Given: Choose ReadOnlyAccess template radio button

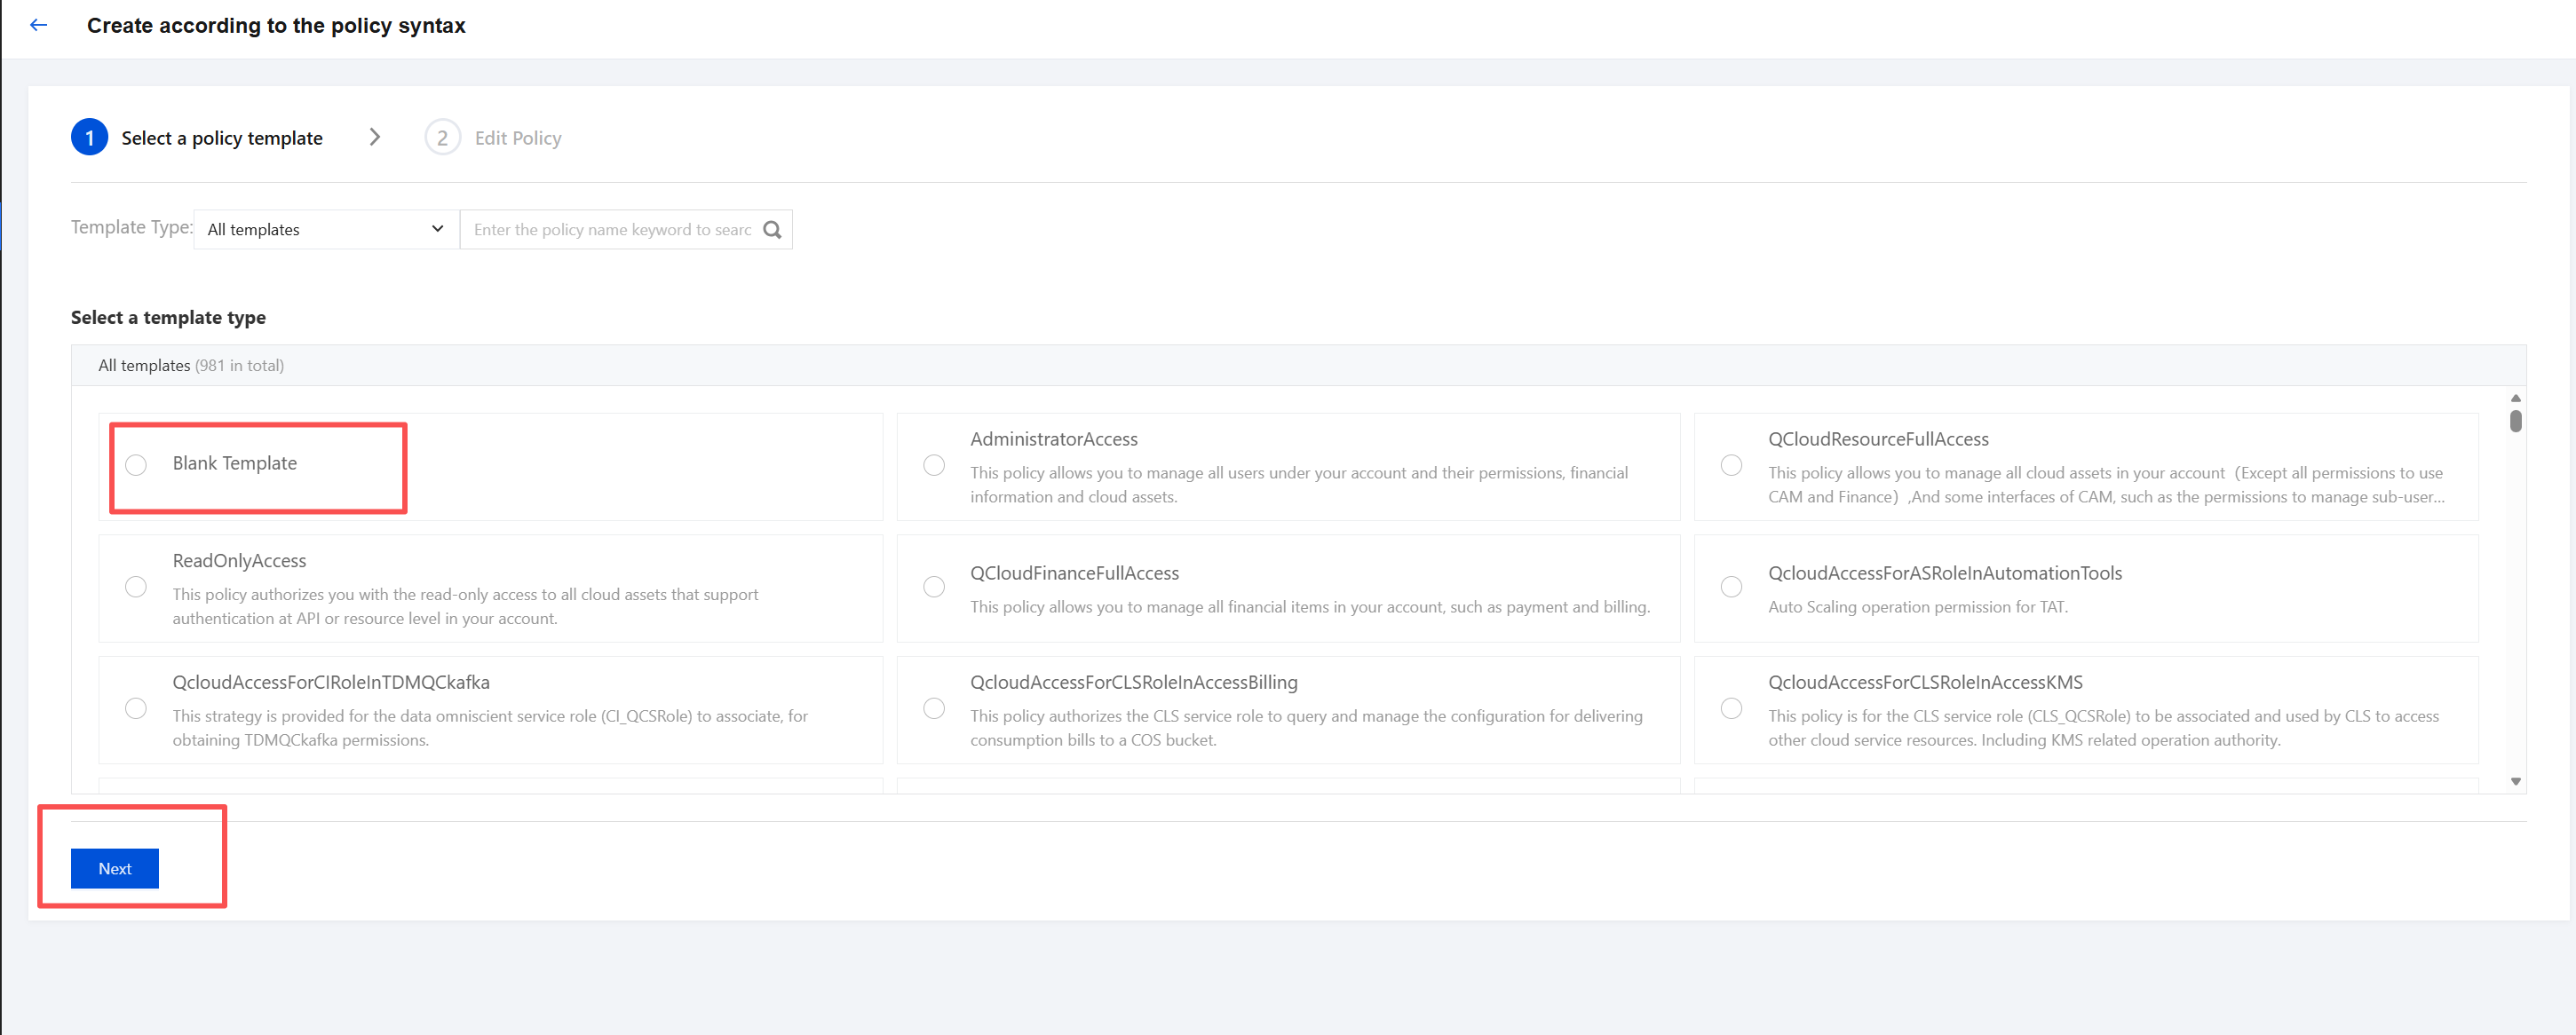Looking at the screenshot, I should (x=136, y=587).
